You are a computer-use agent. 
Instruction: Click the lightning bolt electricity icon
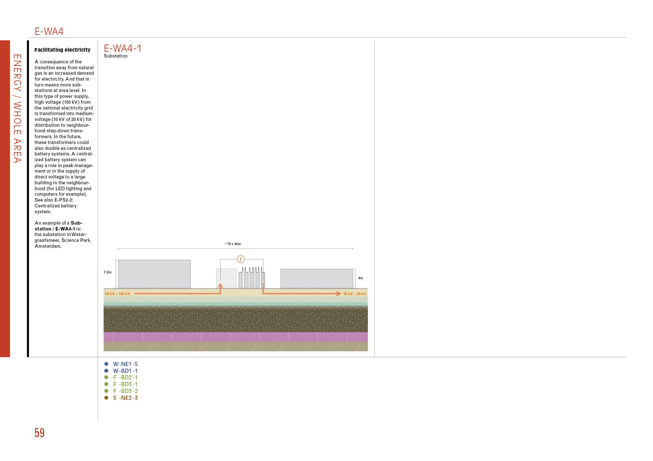[x=241, y=259]
